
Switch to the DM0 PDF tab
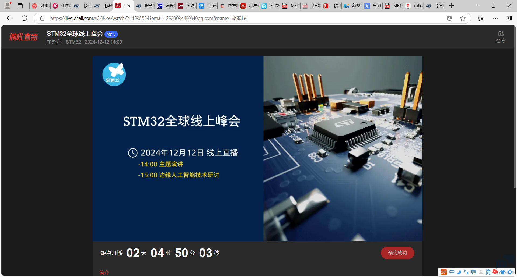(311, 6)
